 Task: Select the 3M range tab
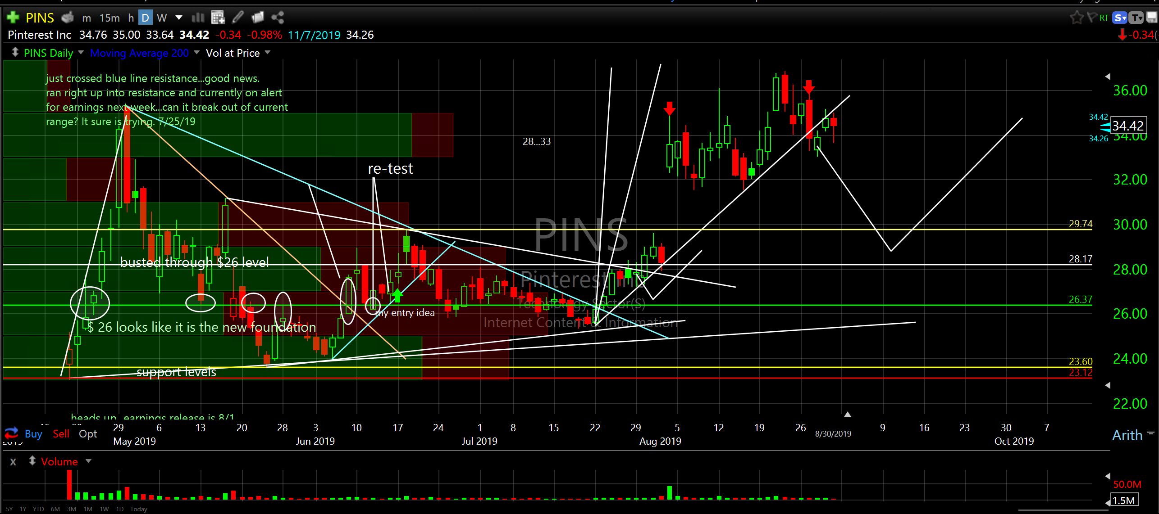pos(71,509)
